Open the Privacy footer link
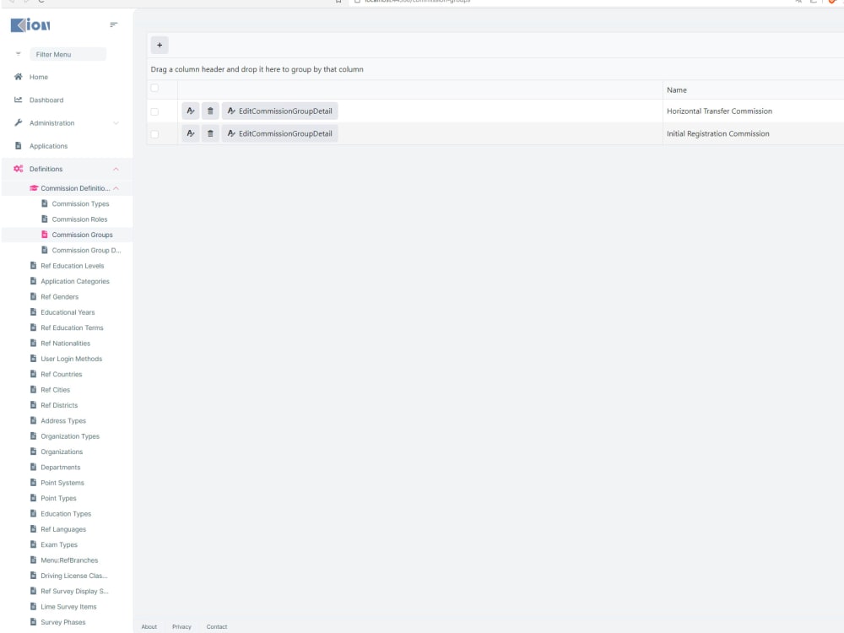 click(181, 626)
